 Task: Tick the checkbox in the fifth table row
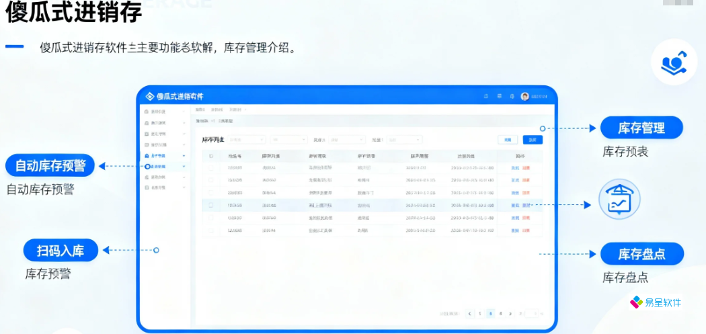tap(210, 218)
